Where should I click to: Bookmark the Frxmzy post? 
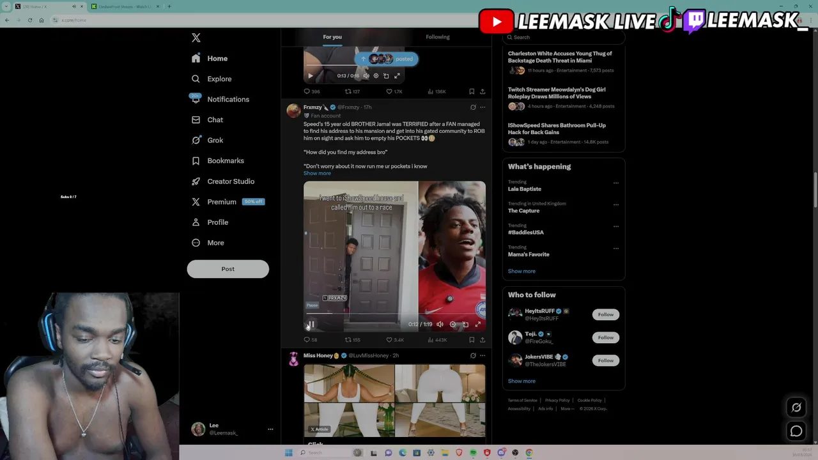pos(472,340)
